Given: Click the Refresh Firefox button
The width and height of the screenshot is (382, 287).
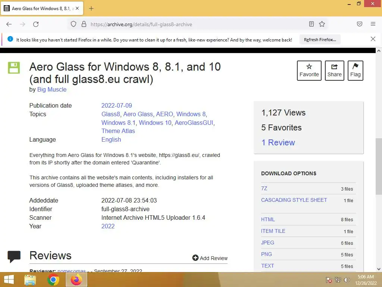Looking at the screenshot, I should [x=320, y=40].
